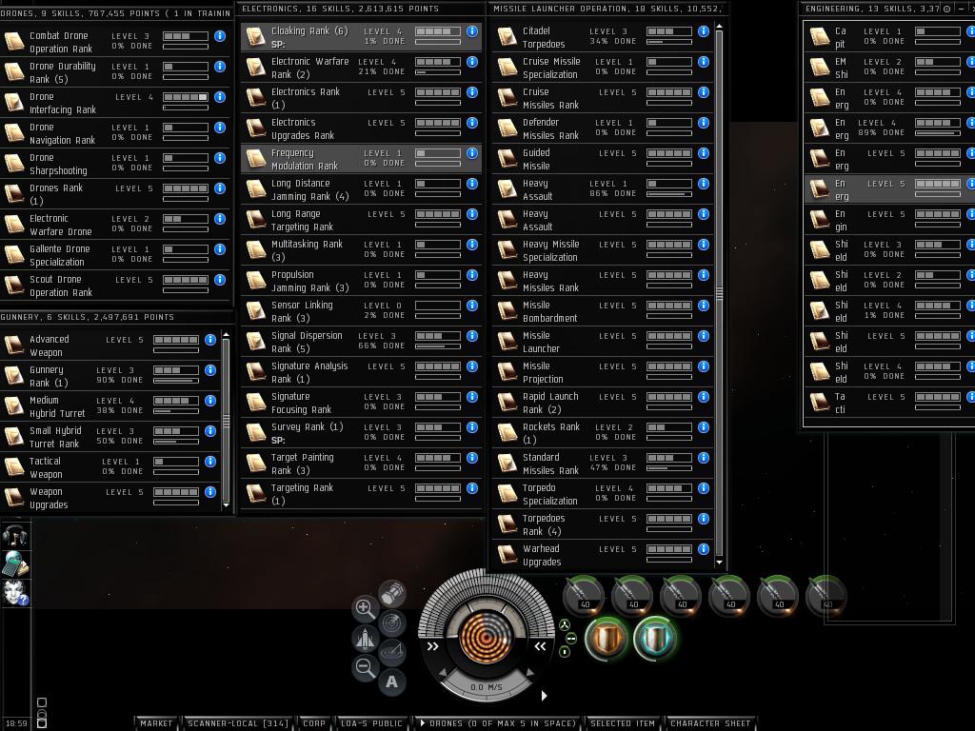The height and width of the screenshot is (731, 975).
Task: Toggle the high slot visibility circle icon
Action: point(564,625)
